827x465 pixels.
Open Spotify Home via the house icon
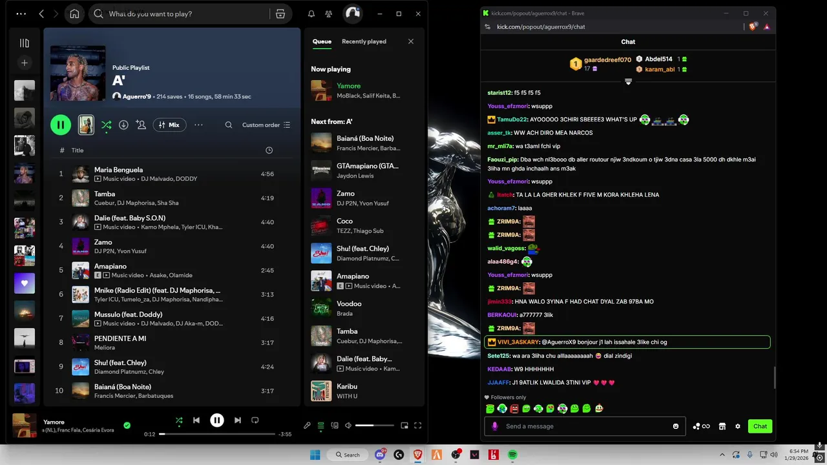[x=74, y=14]
